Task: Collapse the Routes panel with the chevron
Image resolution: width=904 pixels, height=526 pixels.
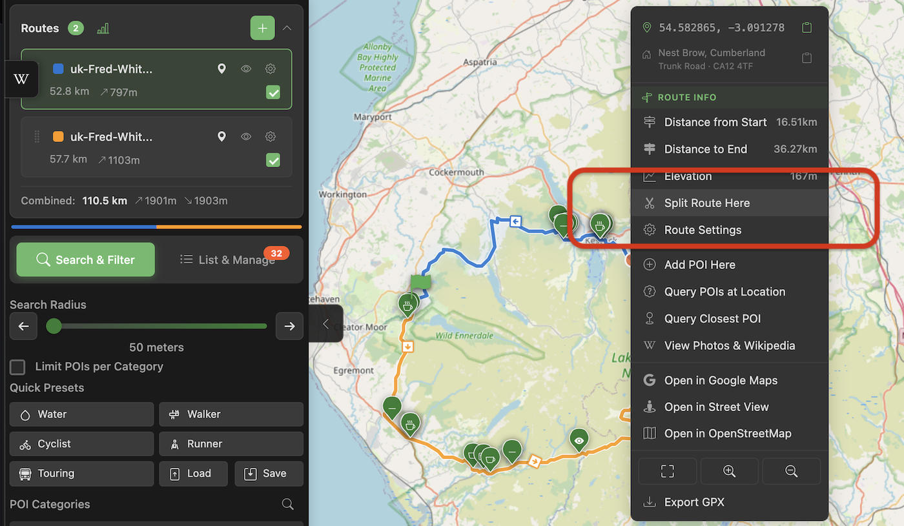Action: tap(287, 28)
